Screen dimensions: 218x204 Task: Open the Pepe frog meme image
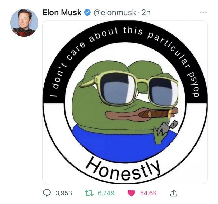point(125,102)
